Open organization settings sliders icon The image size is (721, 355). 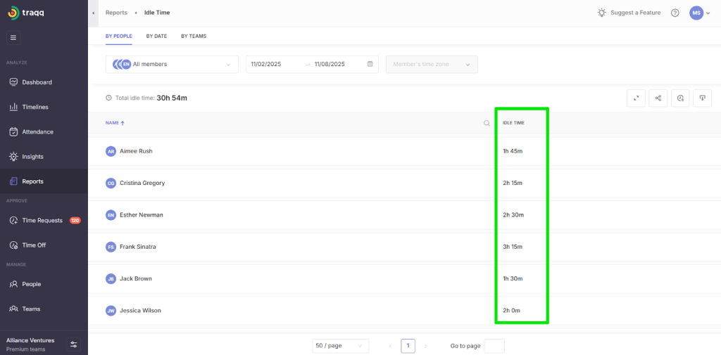(74, 344)
